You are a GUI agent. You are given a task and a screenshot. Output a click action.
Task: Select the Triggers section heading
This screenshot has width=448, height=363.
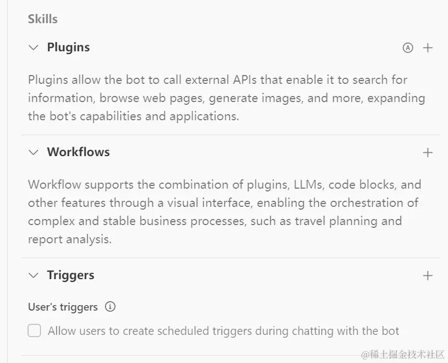tap(71, 275)
